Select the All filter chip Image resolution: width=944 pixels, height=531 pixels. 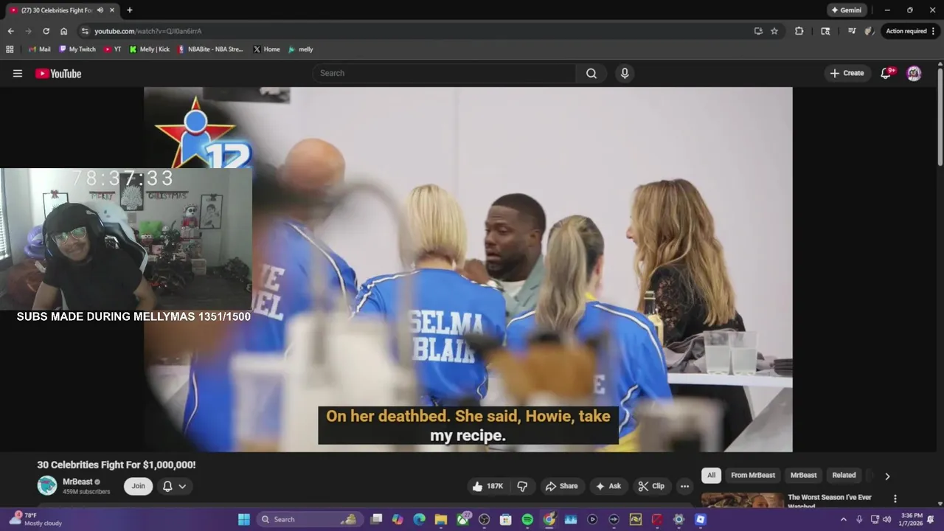[x=711, y=475]
